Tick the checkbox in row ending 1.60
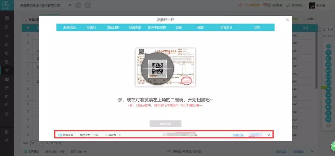Viewport: 335px width, 156px height. coord(28,73)
